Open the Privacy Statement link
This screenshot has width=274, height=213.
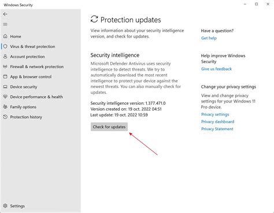217,129
